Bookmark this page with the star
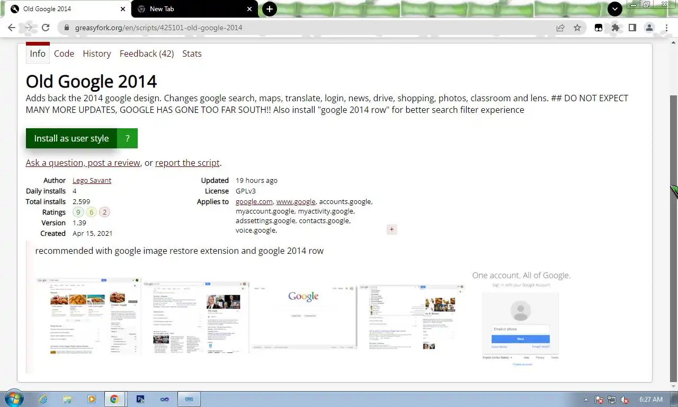Screen dimensions: 678x407 coord(577,28)
